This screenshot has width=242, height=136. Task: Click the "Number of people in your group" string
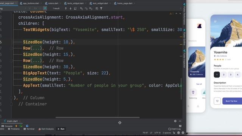tap(106, 85)
